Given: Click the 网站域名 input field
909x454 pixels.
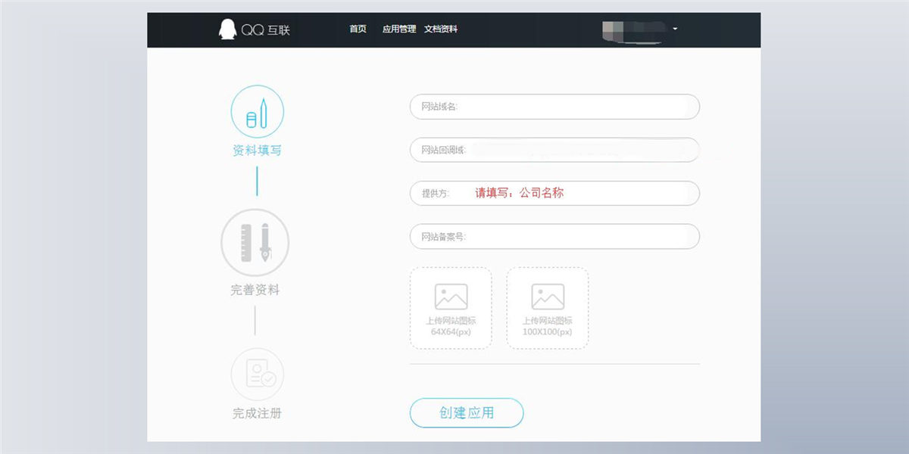Looking at the screenshot, I should click(554, 107).
